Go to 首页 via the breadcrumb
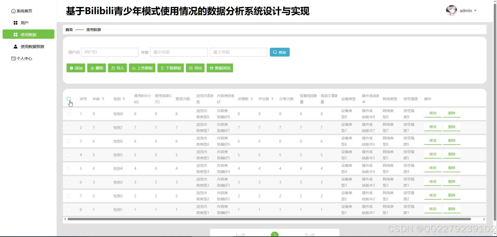 click(69, 29)
